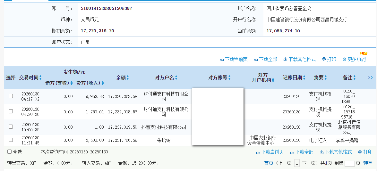Click the top 下载全部 download icon
The height and width of the screenshot is (171, 377).
point(256,60)
